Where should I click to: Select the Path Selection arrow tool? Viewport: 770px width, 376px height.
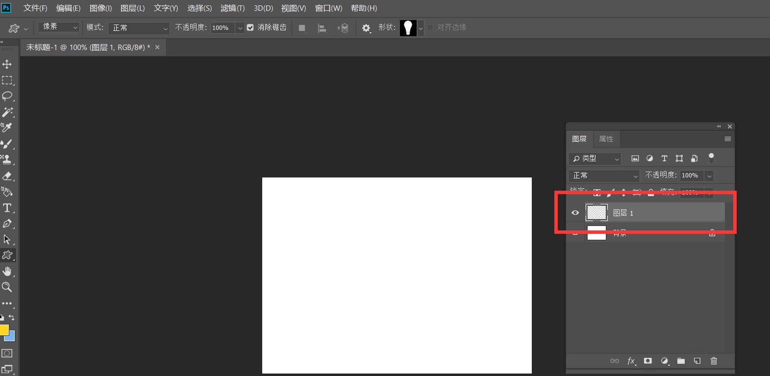[7, 239]
